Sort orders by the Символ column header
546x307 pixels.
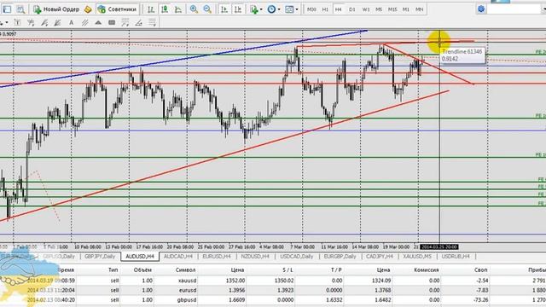click(186, 269)
